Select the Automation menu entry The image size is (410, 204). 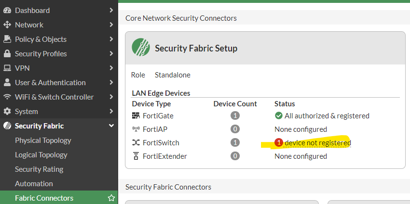34,183
